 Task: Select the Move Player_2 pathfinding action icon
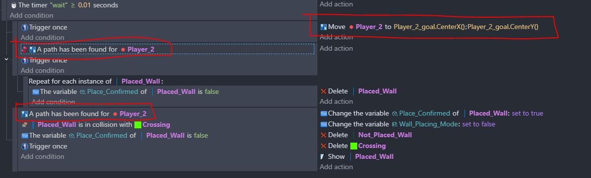click(x=323, y=27)
